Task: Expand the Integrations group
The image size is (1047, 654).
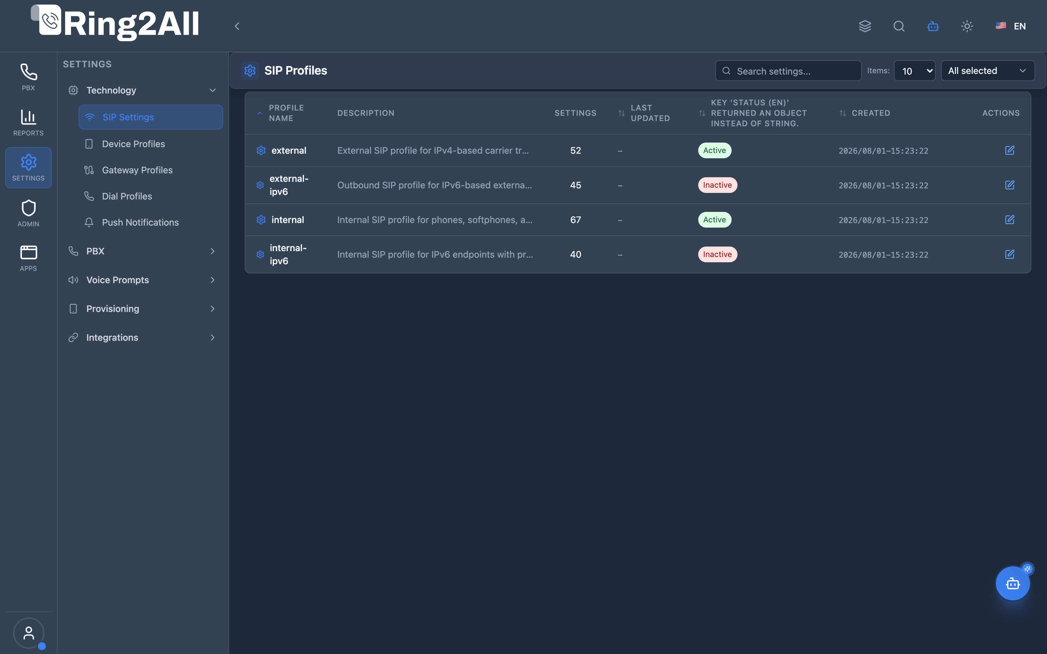Action: pyautogui.click(x=142, y=337)
